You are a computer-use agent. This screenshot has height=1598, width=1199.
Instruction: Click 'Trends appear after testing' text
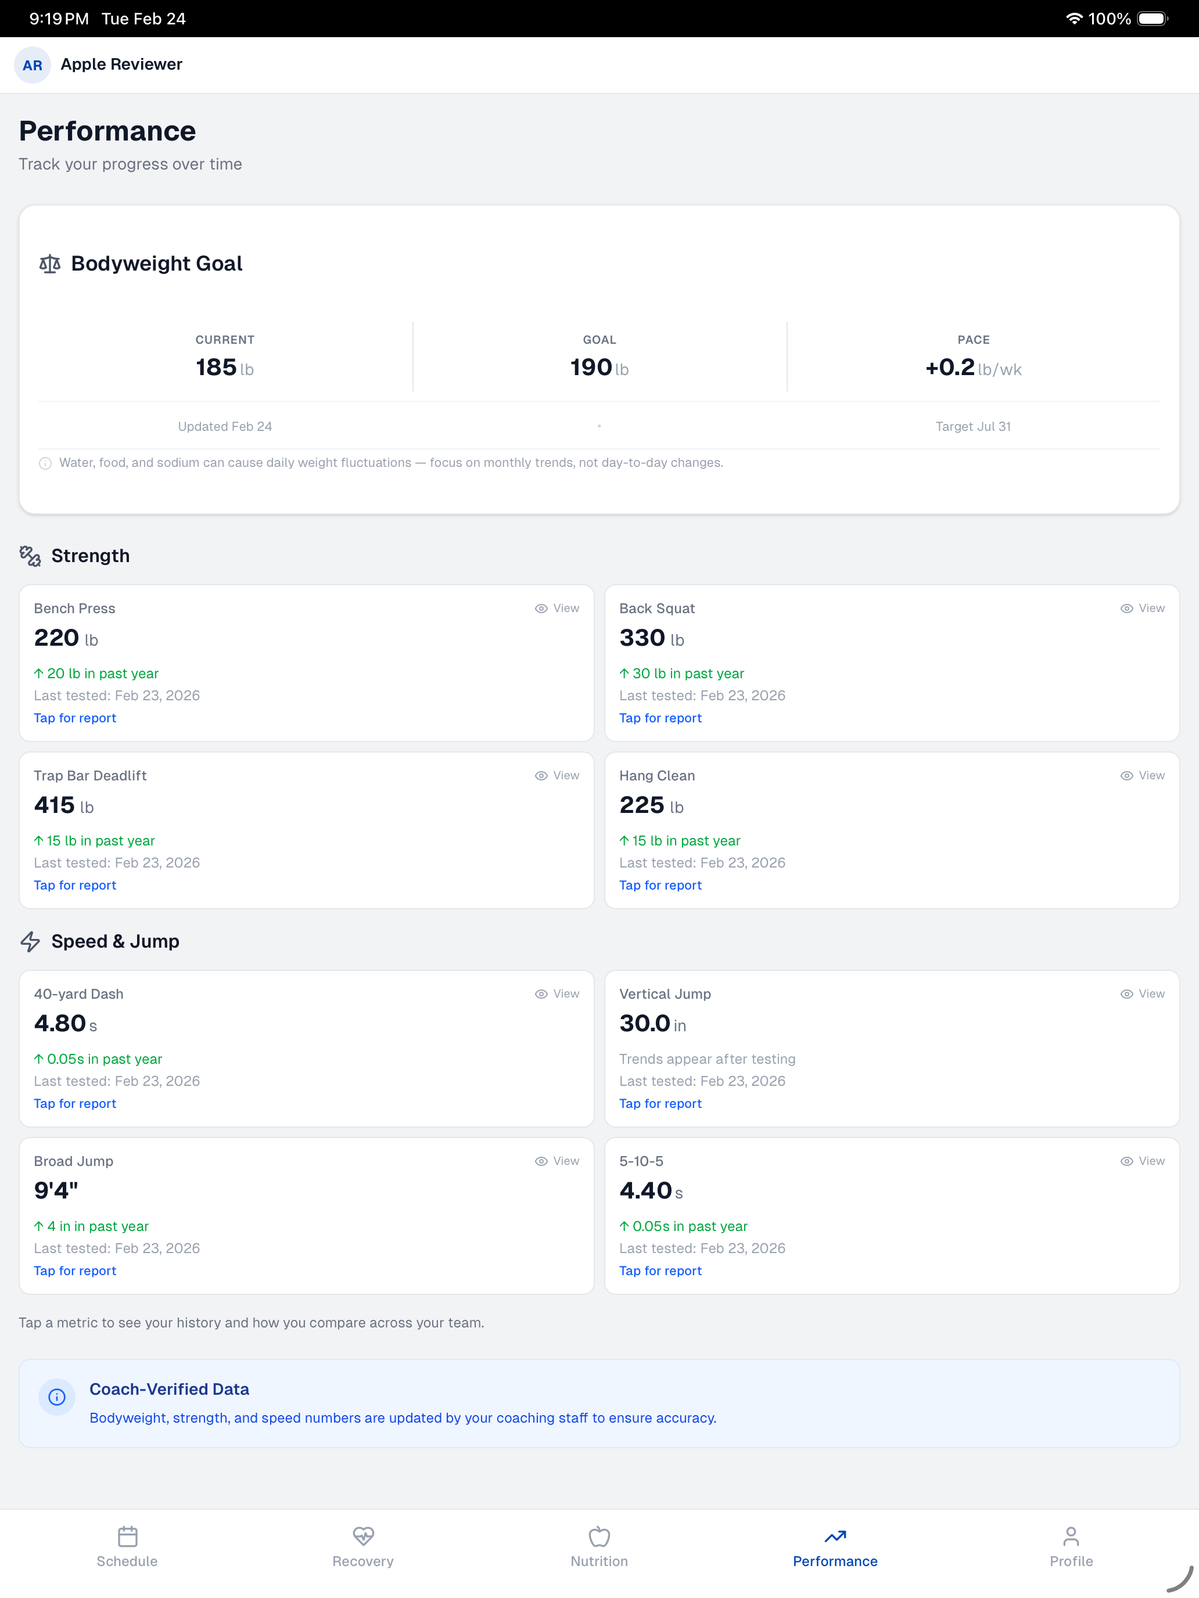(x=708, y=1059)
